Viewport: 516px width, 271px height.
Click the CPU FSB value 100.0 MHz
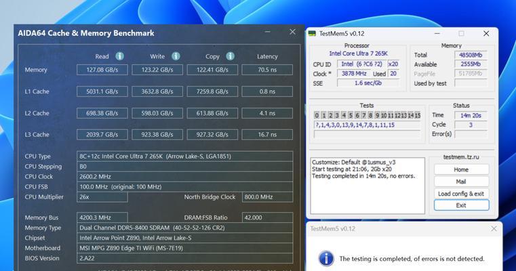tap(185, 187)
